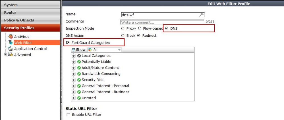
Task: Expand General Interest - Business node
Action: pyautogui.click(x=74, y=92)
